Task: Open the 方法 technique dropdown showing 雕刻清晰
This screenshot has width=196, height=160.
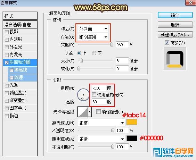Action: pyautogui.click(x=93, y=37)
